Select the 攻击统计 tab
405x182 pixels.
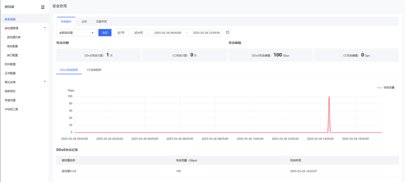point(66,22)
